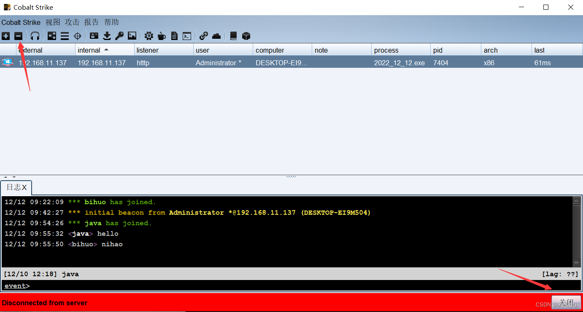
Task: Sort sessions by the arch column header
Action: click(507, 50)
